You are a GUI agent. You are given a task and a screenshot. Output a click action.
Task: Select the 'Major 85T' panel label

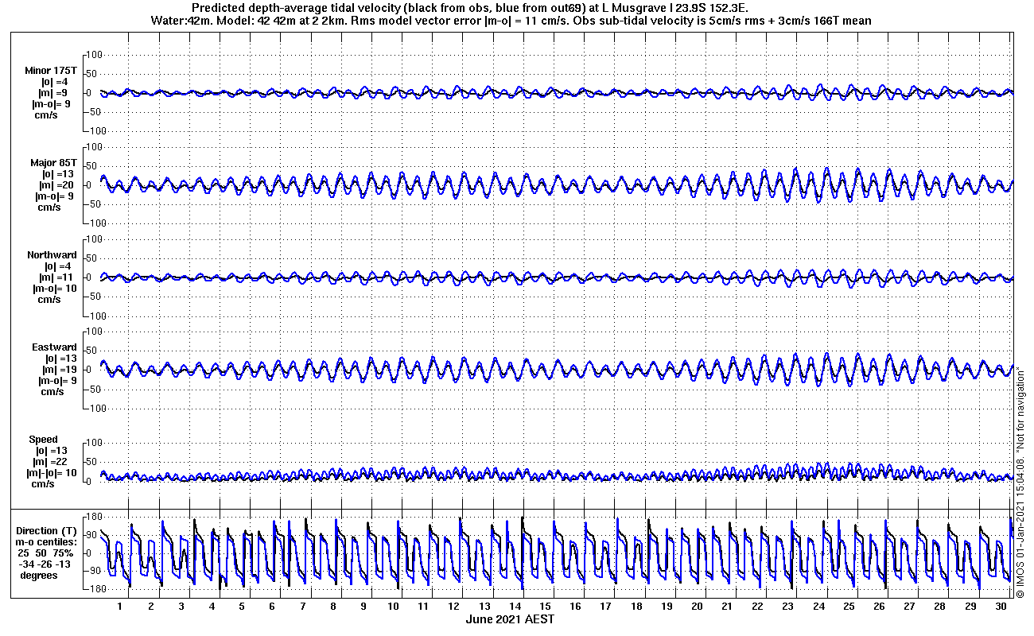(x=53, y=163)
